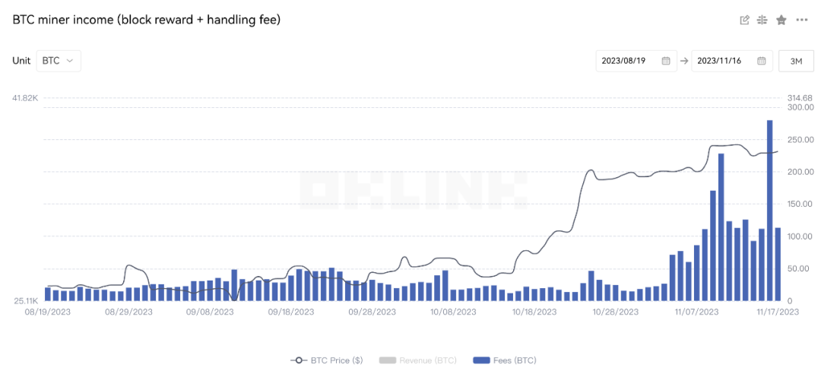This screenshot has height=371, width=821.
Task: Edit end date 2023/11/16 field
Action: point(732,61)
